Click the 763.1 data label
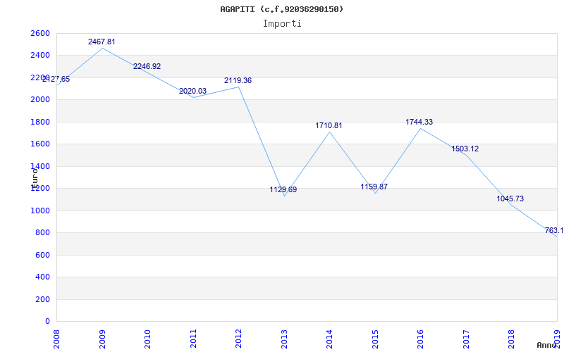 tap(554, 231)
